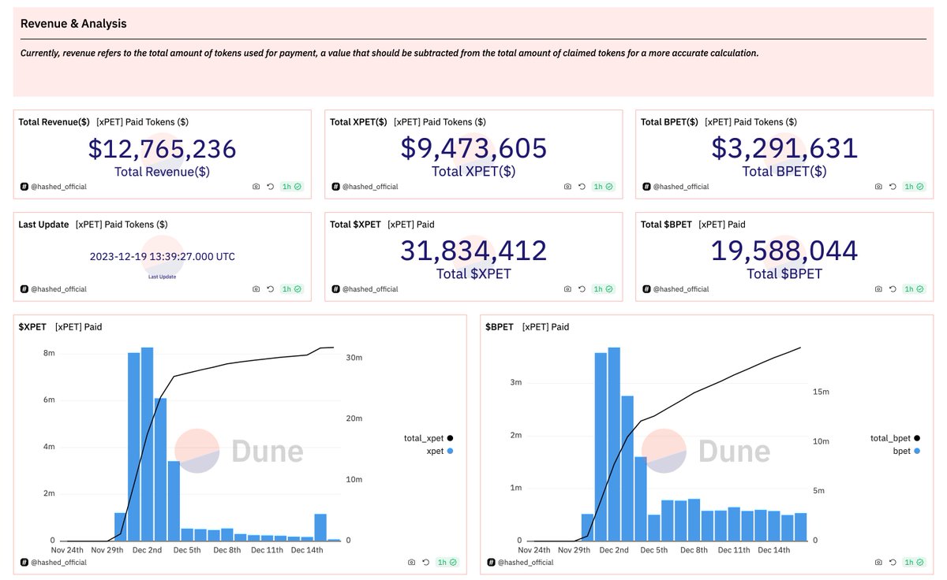Select the 31,834,412 counter value
Image resolution: width=947 pixels, height=580 pixels.
pyautogui.click(x=473, y=251)
